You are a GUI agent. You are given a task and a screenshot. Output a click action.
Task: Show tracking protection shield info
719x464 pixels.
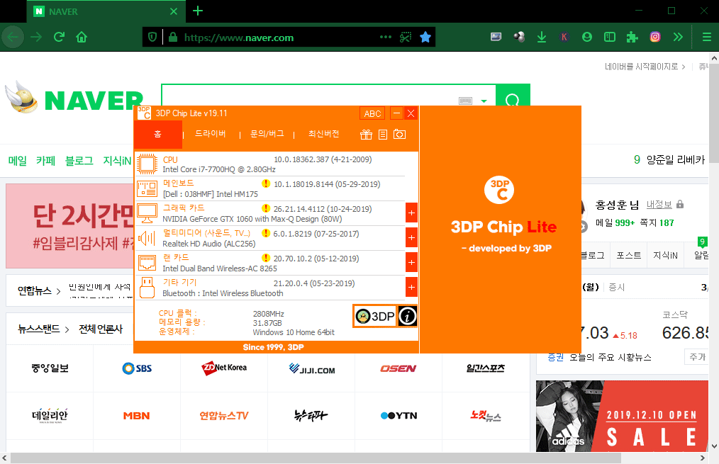(x=152, y=37)
